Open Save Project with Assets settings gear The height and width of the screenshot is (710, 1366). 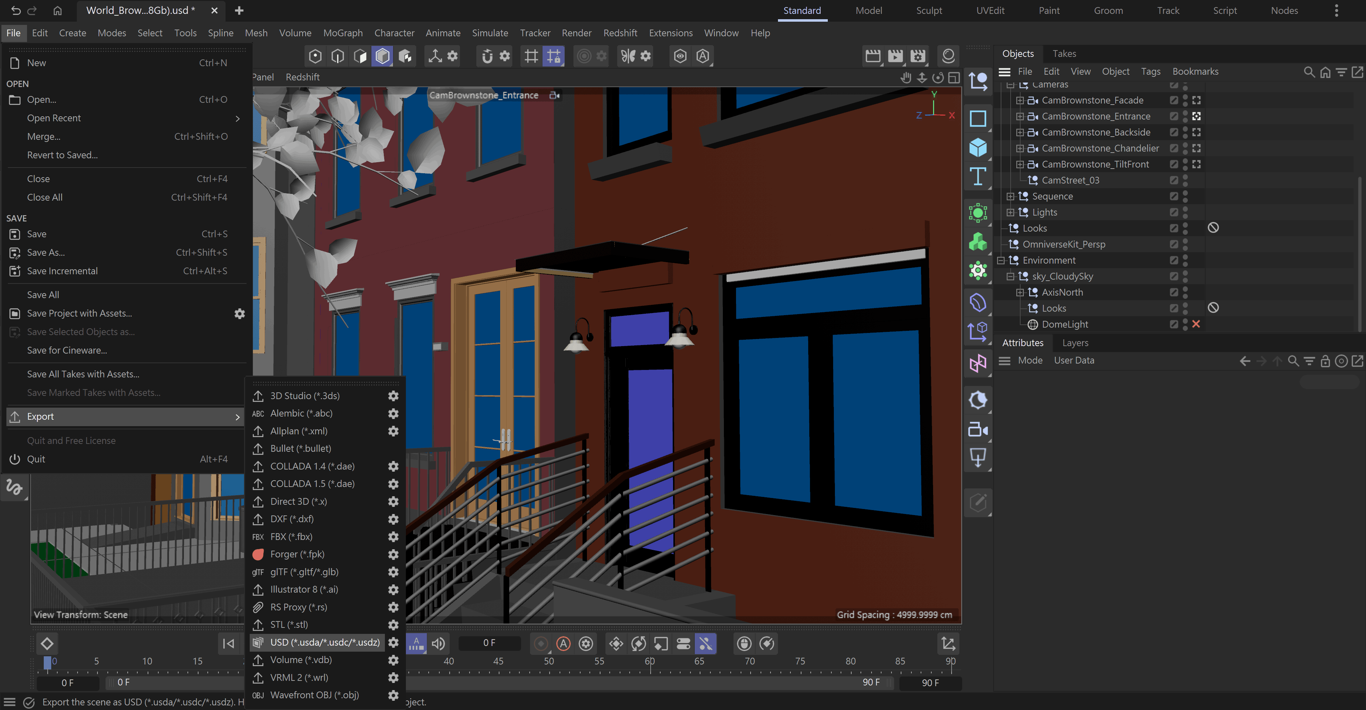[x=240, y=313]
